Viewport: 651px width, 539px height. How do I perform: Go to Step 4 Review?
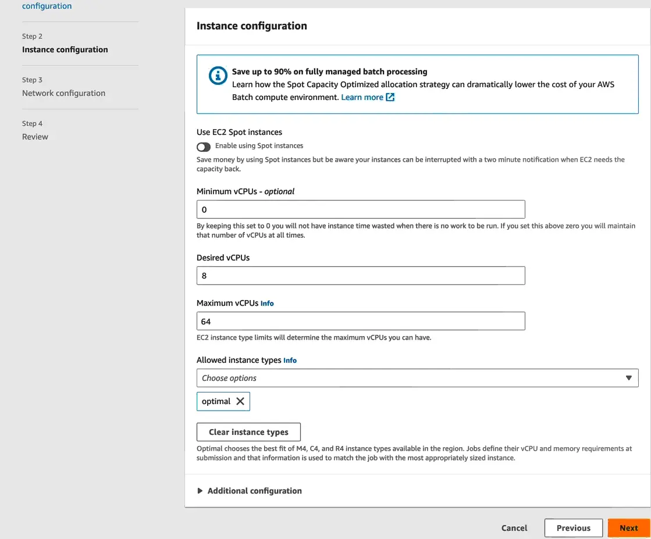coord(35,137)
